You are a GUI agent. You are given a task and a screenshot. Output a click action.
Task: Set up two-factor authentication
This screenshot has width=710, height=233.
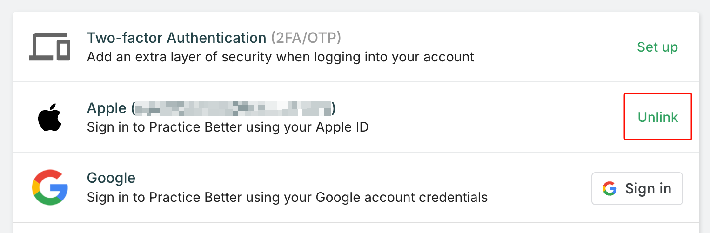tap(657, 47)
